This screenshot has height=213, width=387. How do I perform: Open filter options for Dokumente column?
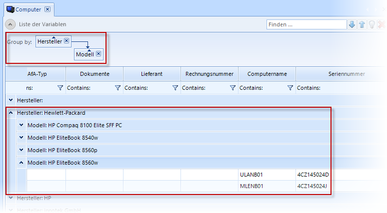point(117,88)
